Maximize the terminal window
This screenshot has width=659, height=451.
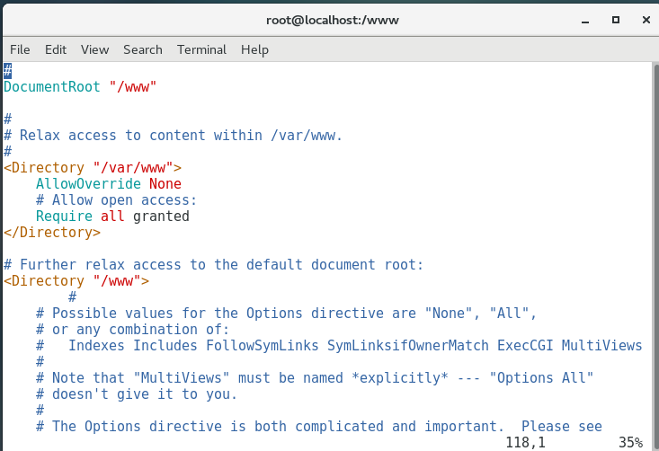coord(616,19)
